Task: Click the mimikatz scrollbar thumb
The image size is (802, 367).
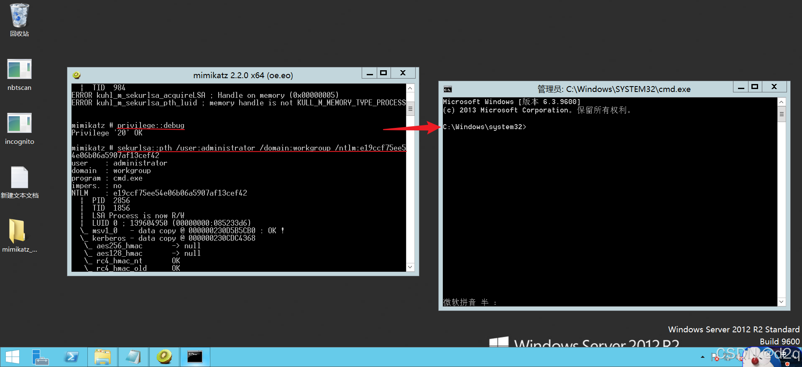Action: tap(410, 109)
